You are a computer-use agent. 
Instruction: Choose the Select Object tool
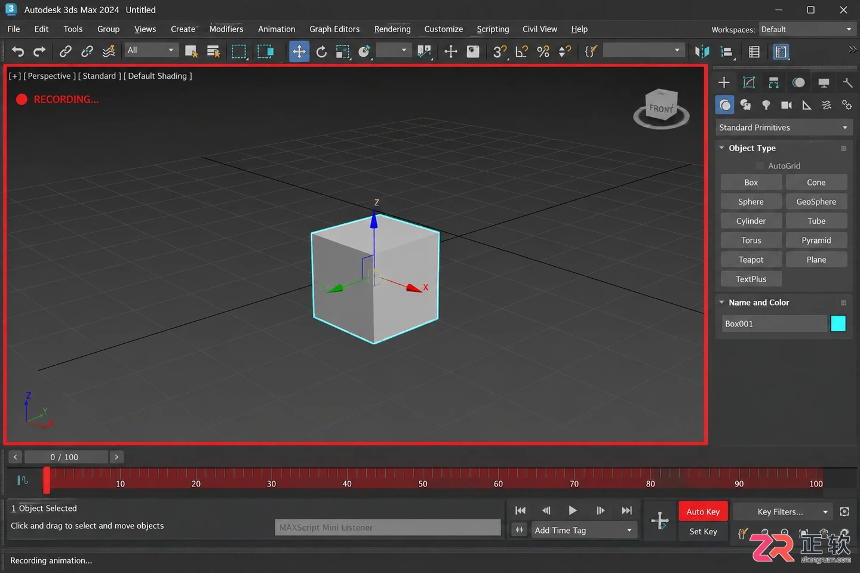(191, 52)
